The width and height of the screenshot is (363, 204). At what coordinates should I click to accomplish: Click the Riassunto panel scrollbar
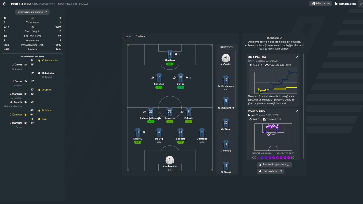pyautogui.click(x=303, y=106)
